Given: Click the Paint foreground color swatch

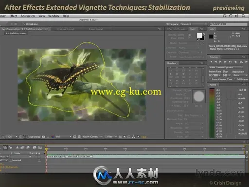Looking at the screenshot, I should click(199, 36).
